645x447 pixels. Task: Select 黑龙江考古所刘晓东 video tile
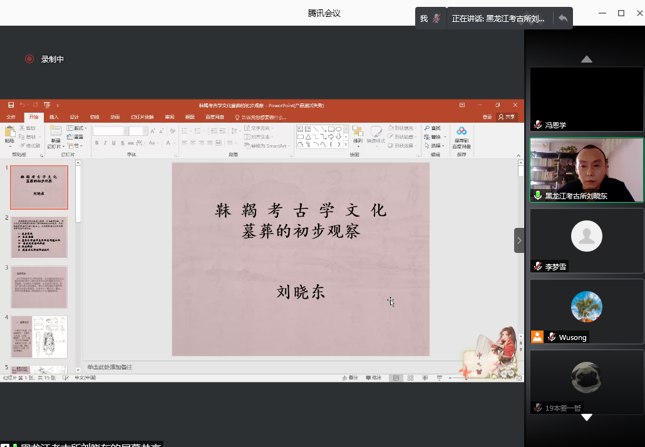pyautogui.click(x=586, y=170)
